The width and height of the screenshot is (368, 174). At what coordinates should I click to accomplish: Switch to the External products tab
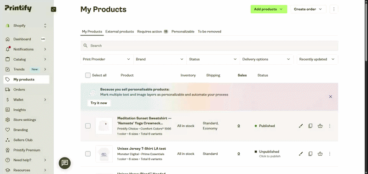pyautogui.click(x=120, y=31)
